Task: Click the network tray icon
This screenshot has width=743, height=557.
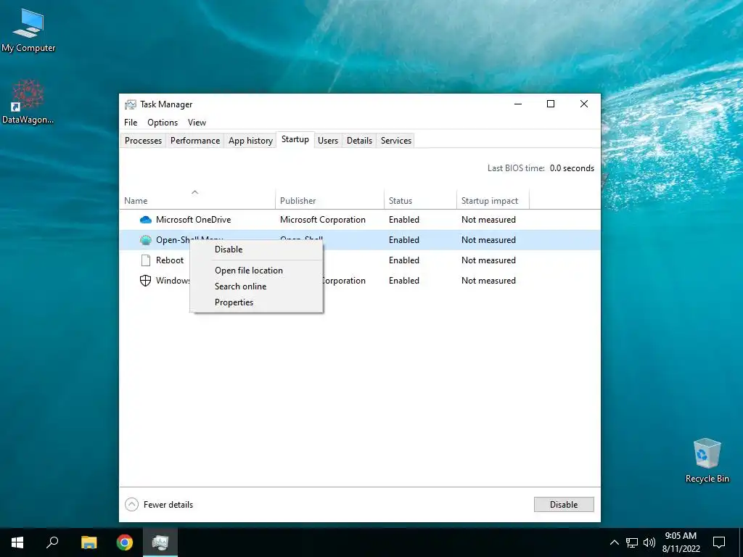Action: (x=632, y=542)
